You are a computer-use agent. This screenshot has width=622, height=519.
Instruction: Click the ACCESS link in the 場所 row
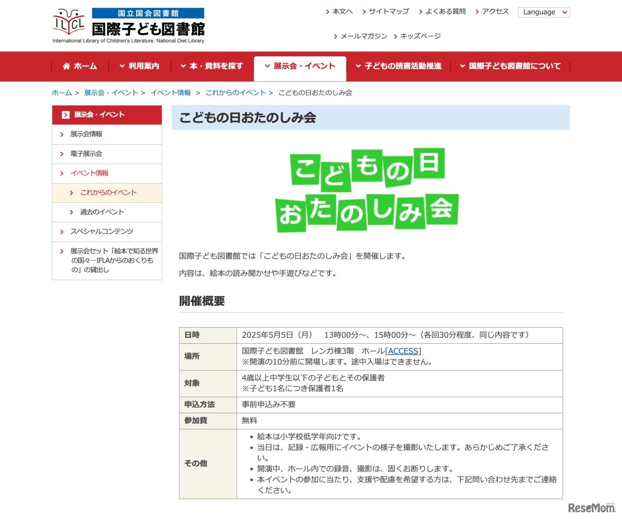point(403,351)
